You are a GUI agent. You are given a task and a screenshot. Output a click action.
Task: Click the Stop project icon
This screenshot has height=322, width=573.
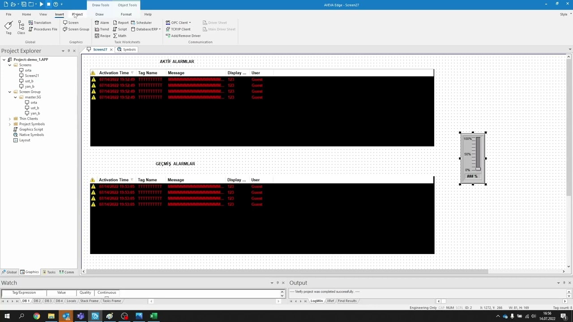(48, 4)
